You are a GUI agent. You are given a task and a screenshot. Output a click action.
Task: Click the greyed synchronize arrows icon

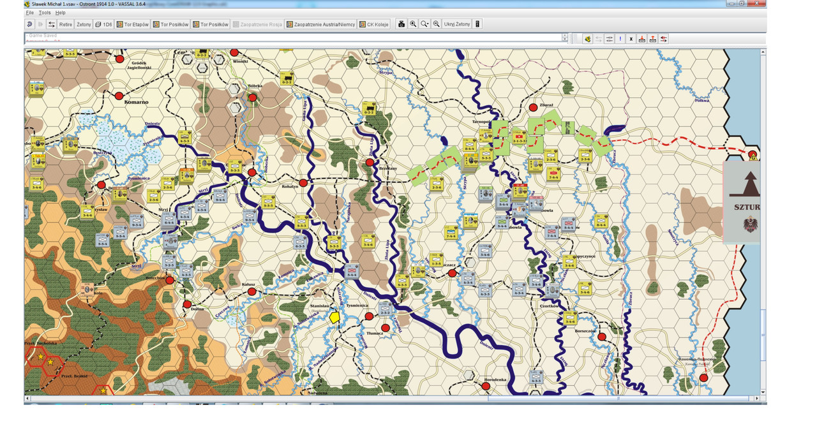[599, 39]
